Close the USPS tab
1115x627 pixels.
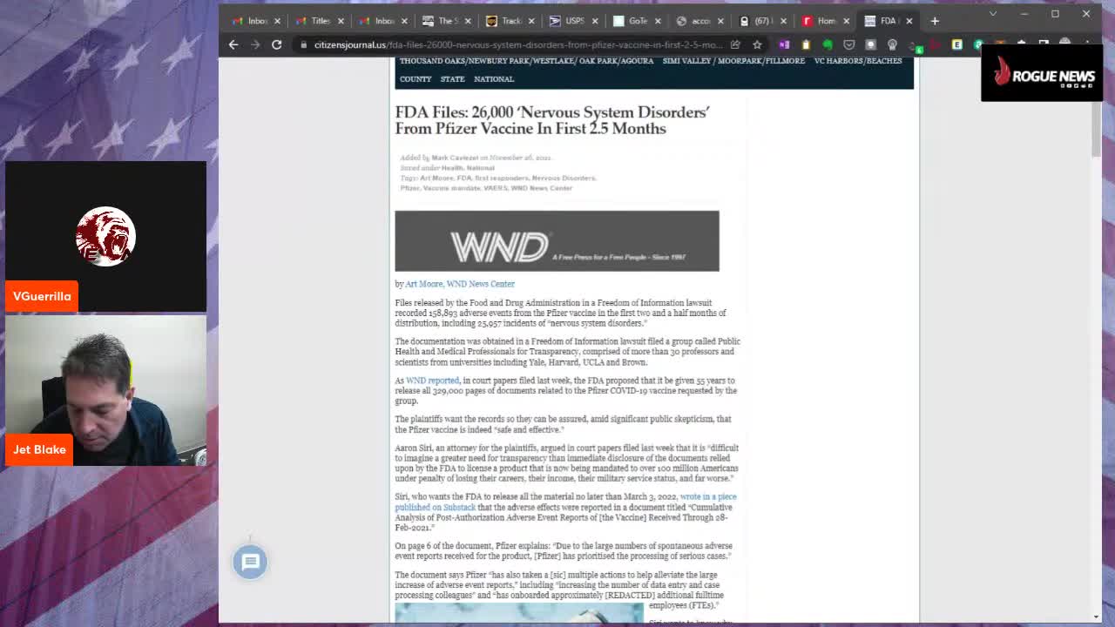[595, 21]
